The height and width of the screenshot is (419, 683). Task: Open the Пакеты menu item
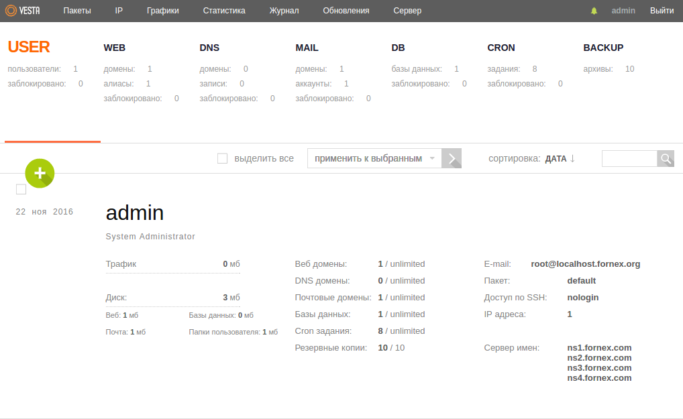pyautogui.click(x=77, y=11)
